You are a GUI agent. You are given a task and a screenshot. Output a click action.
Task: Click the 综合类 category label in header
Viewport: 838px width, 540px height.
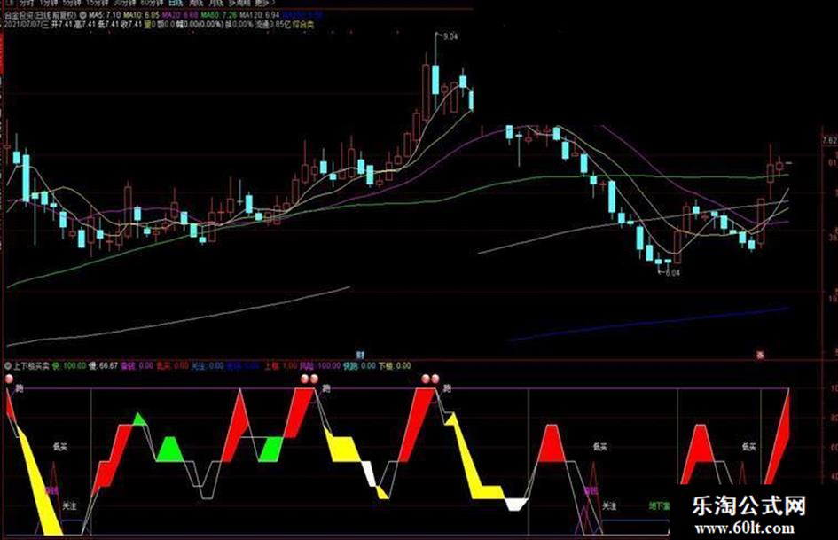coord(303,25)
